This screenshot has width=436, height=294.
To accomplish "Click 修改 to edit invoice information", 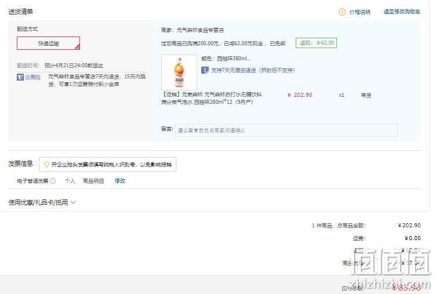I will [120, 181].
